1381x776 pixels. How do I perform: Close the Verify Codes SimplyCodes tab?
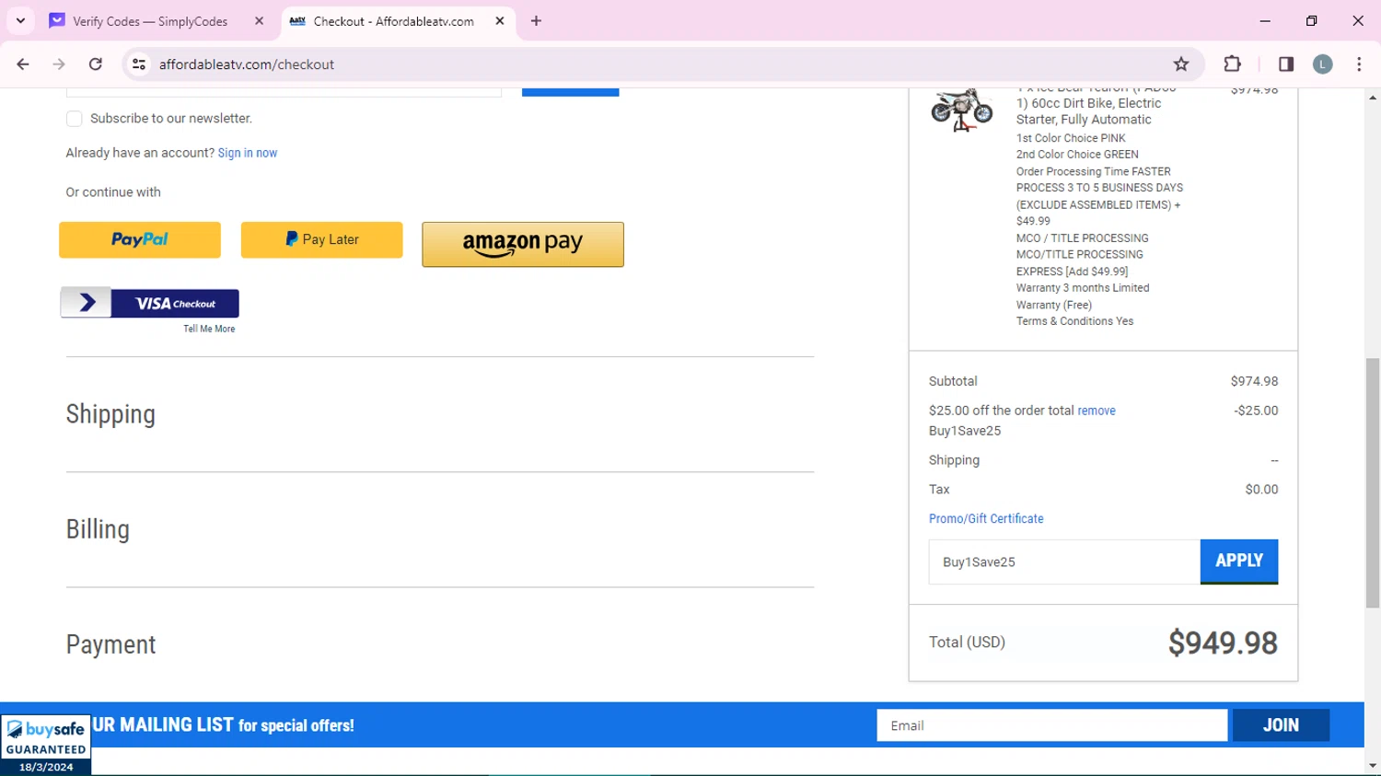259,21
